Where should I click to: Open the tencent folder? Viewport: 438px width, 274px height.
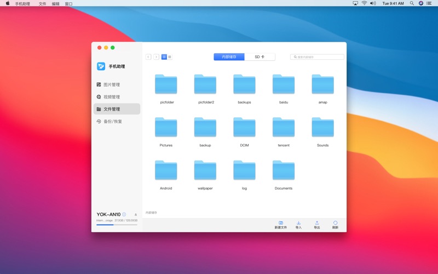(x=283, y=127)
